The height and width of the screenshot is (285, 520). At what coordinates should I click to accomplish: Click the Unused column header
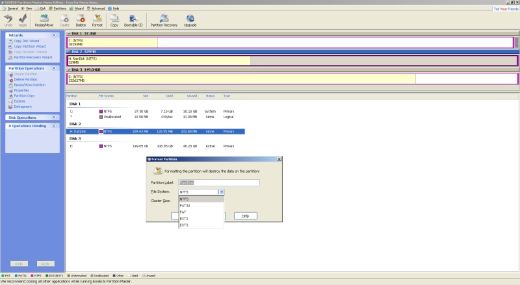(x=187, y=96)
